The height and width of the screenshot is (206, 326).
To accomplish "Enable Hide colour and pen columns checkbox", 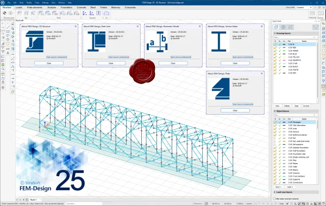I will pyautogui.click(x=274, y=199).
